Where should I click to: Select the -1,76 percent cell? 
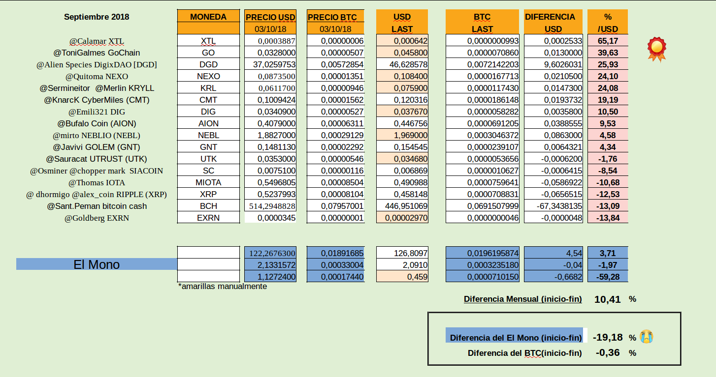coord(608,159)
